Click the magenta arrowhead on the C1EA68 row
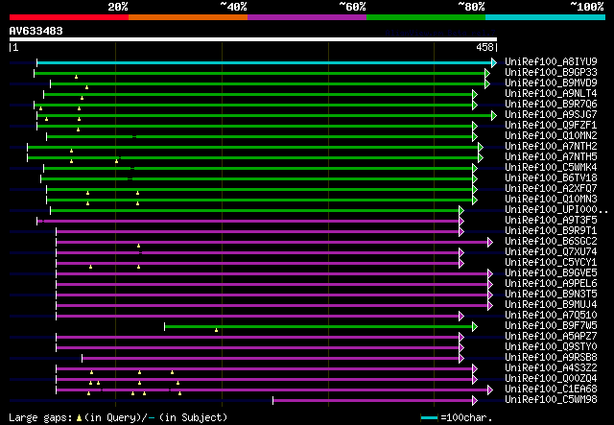Screen dimensions: 614x425 (491, 390)
